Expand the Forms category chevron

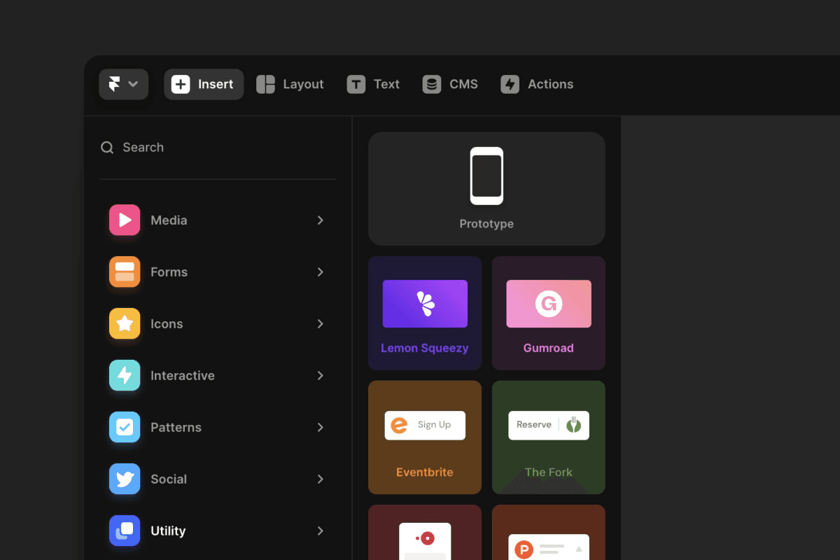tap(321, 272)
